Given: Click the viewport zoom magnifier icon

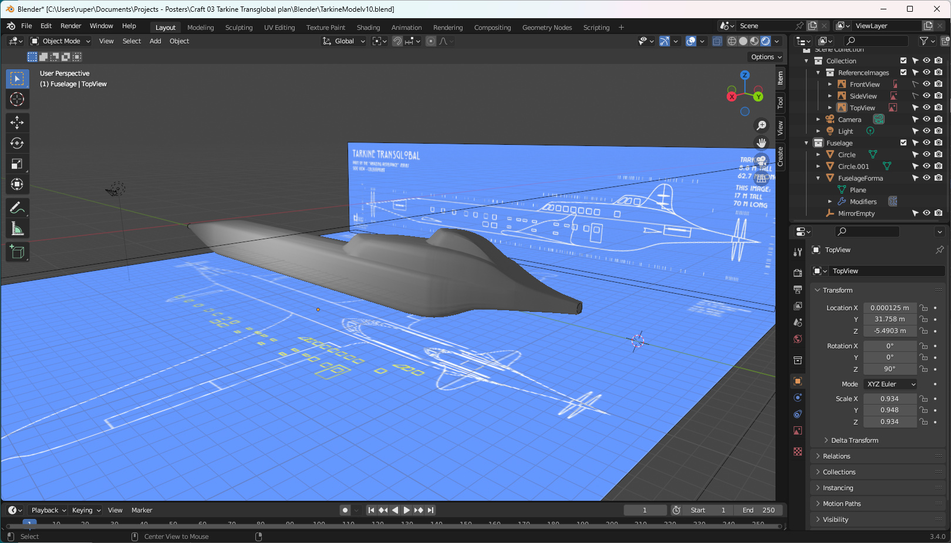Looking at the screenshot, I should click(x=761, y=125).
